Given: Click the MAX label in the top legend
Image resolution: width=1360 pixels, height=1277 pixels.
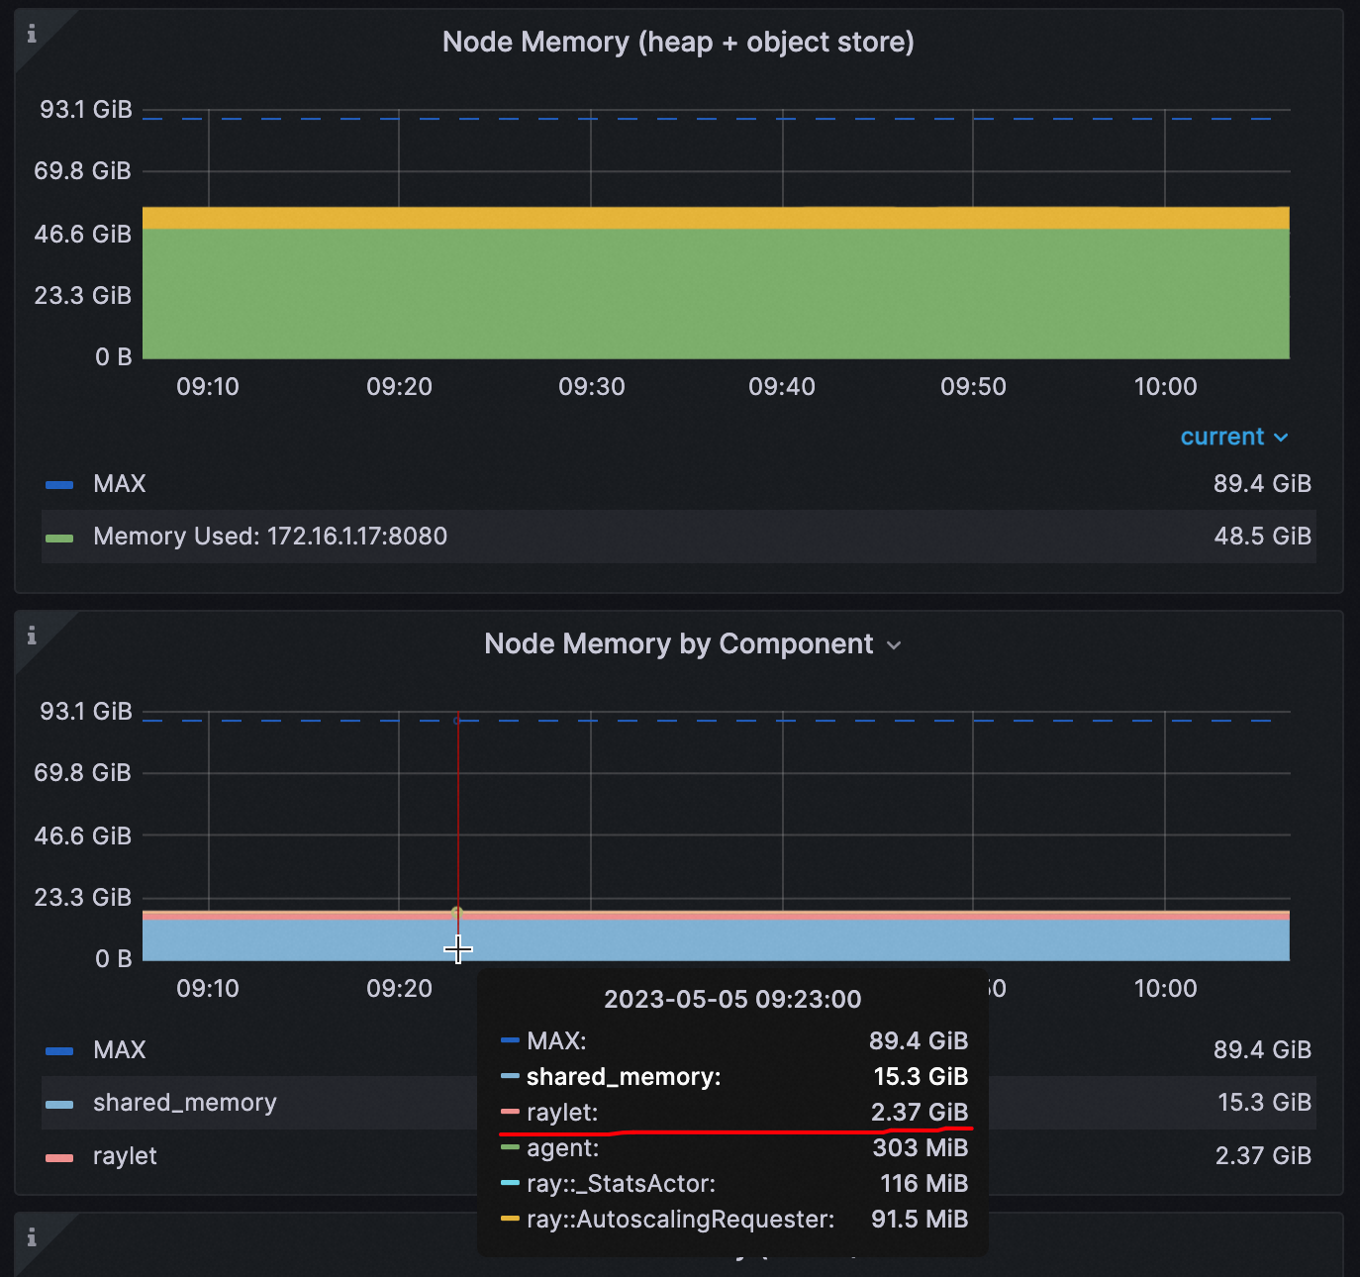Looking at the screenshot, I should (x=119, y=484).
